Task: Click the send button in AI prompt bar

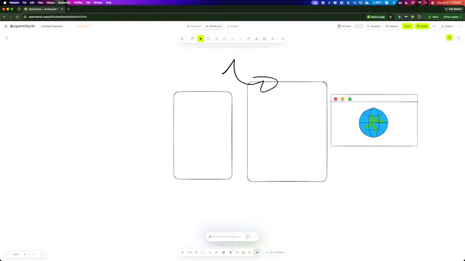Action: (x=248, y=237)
